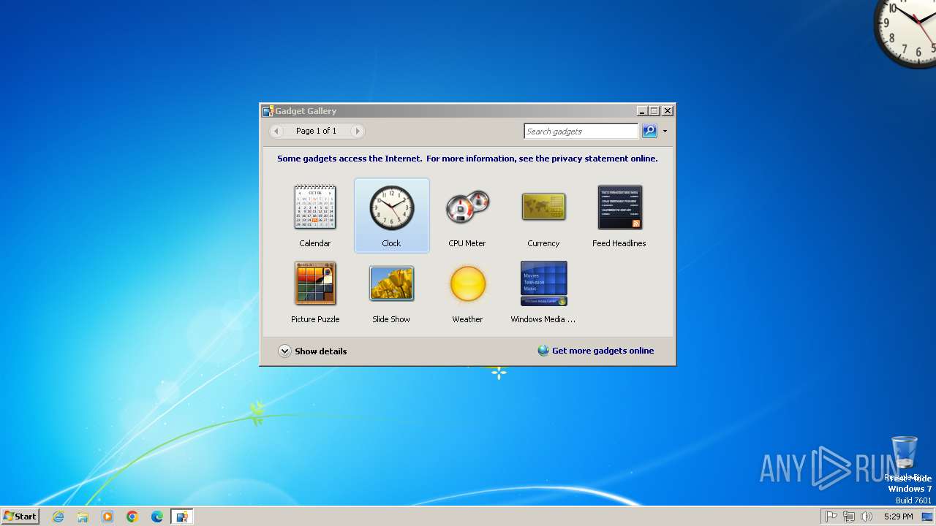The width and height of the screenshot is (936, 526).
Task: Open Get more gadgets online link
Action: [x=603, y=351]
